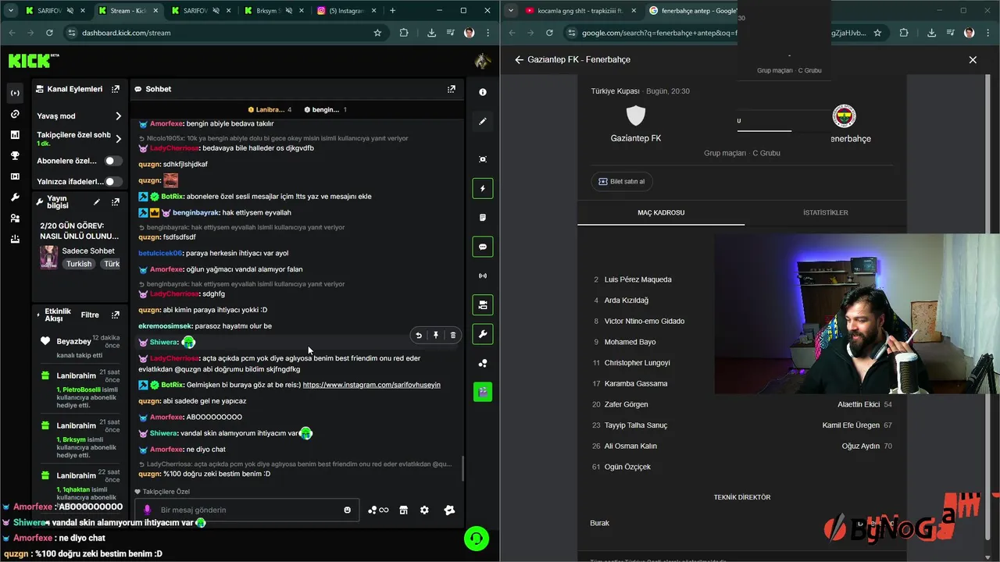Click the screen-capture icon in right toolbar
1000x562 pixels.
point(483,159)
